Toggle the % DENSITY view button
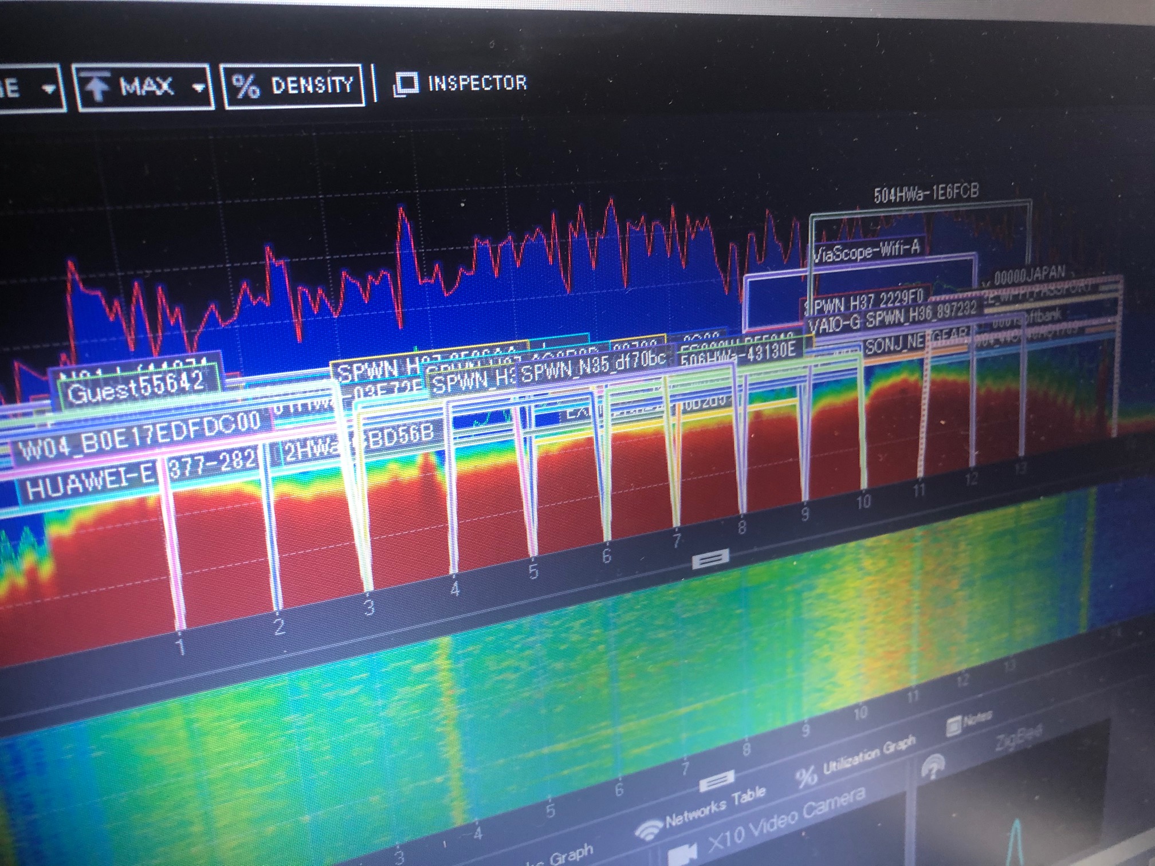 click(x=293, y=85)
